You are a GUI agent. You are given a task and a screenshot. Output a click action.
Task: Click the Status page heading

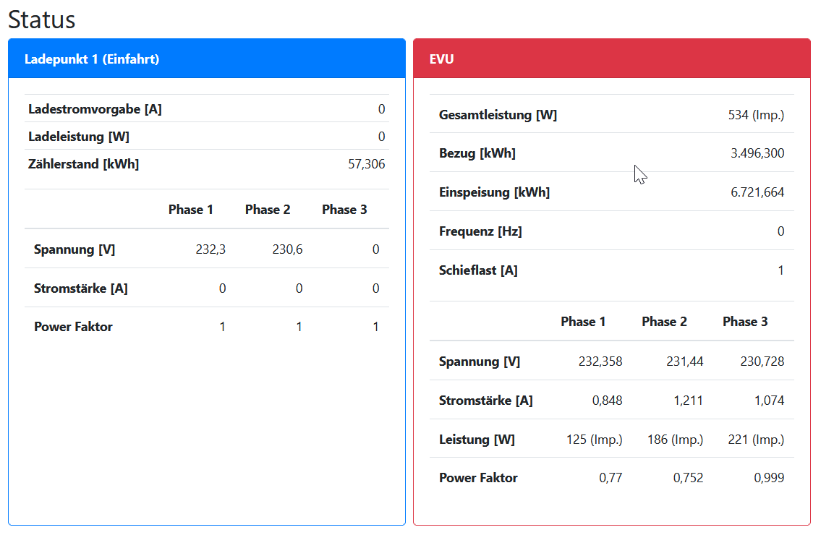[42, 20]
